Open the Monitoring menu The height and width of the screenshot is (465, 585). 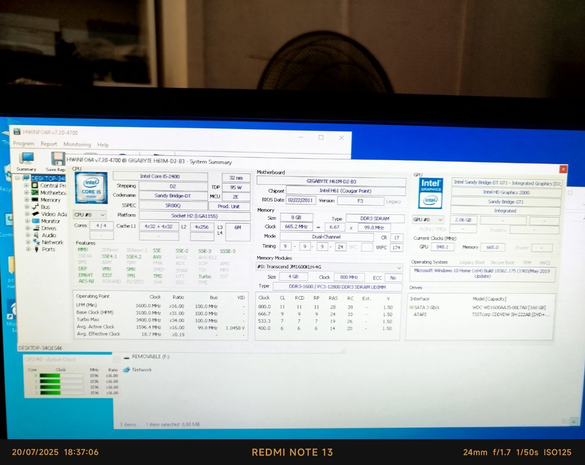[77, 144]
